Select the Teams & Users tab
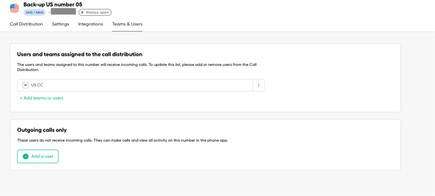The image size is (435, 196). point(127,24)
